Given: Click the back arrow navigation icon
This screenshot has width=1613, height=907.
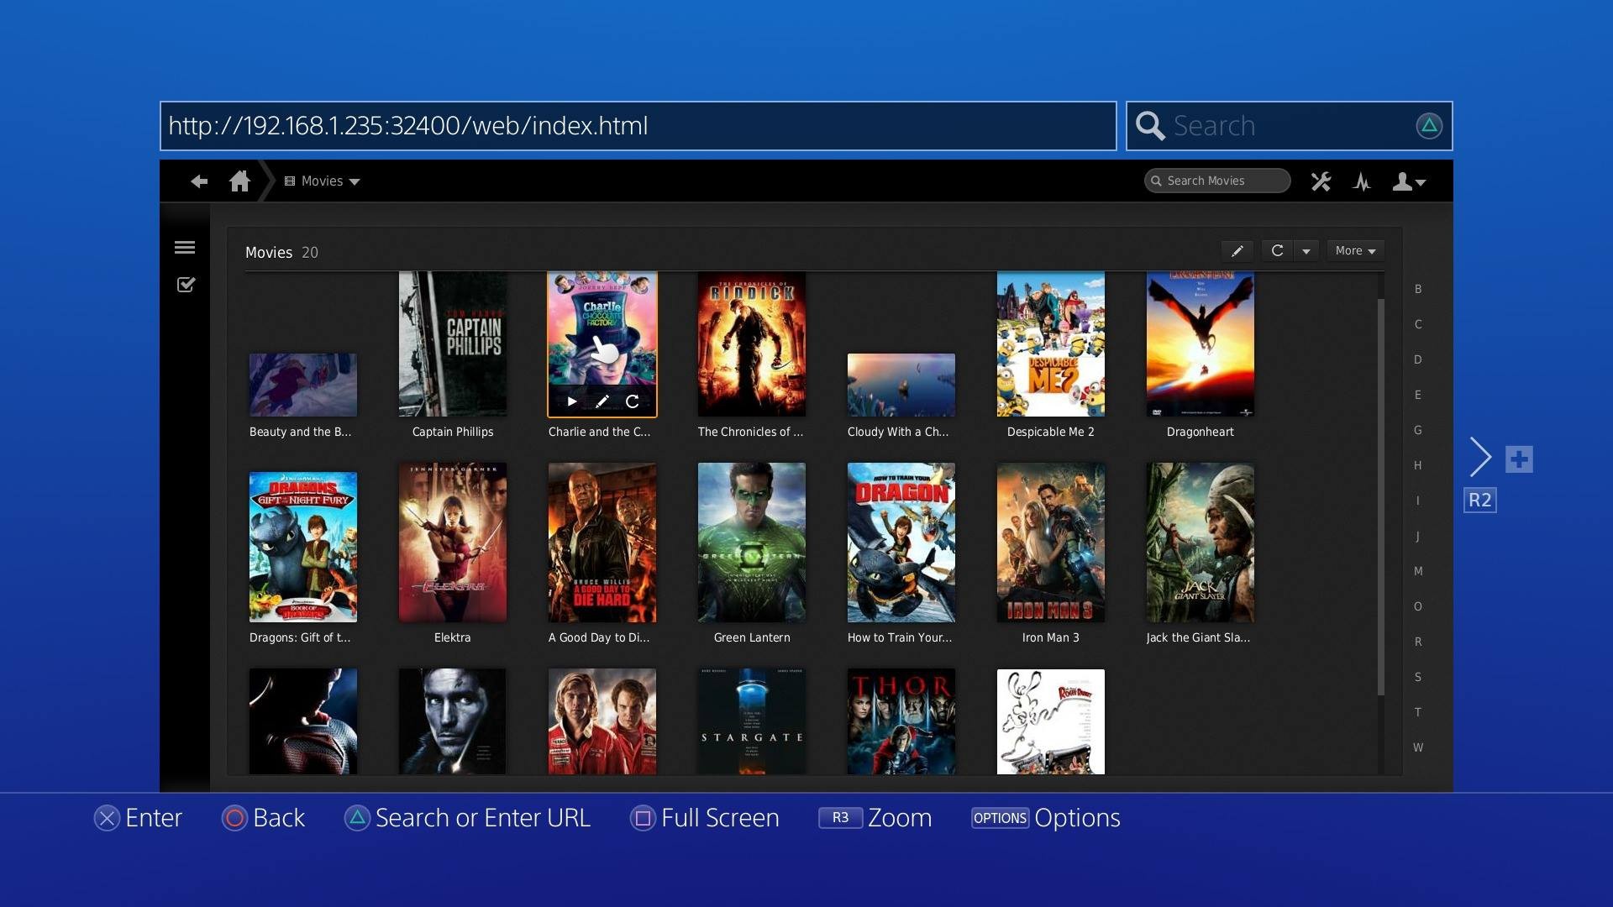Looking at the screenshot, I should click(199, 181).
